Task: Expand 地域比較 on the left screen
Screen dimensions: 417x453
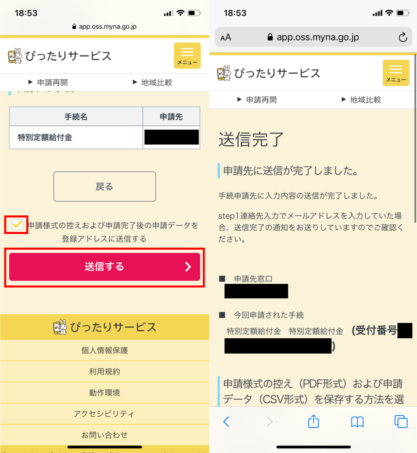Action: click(152, 82)
